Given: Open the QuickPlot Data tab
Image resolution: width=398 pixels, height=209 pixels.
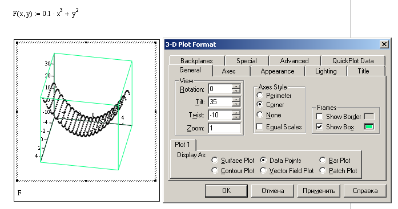Looking at the screenshot, I should 353,61.
